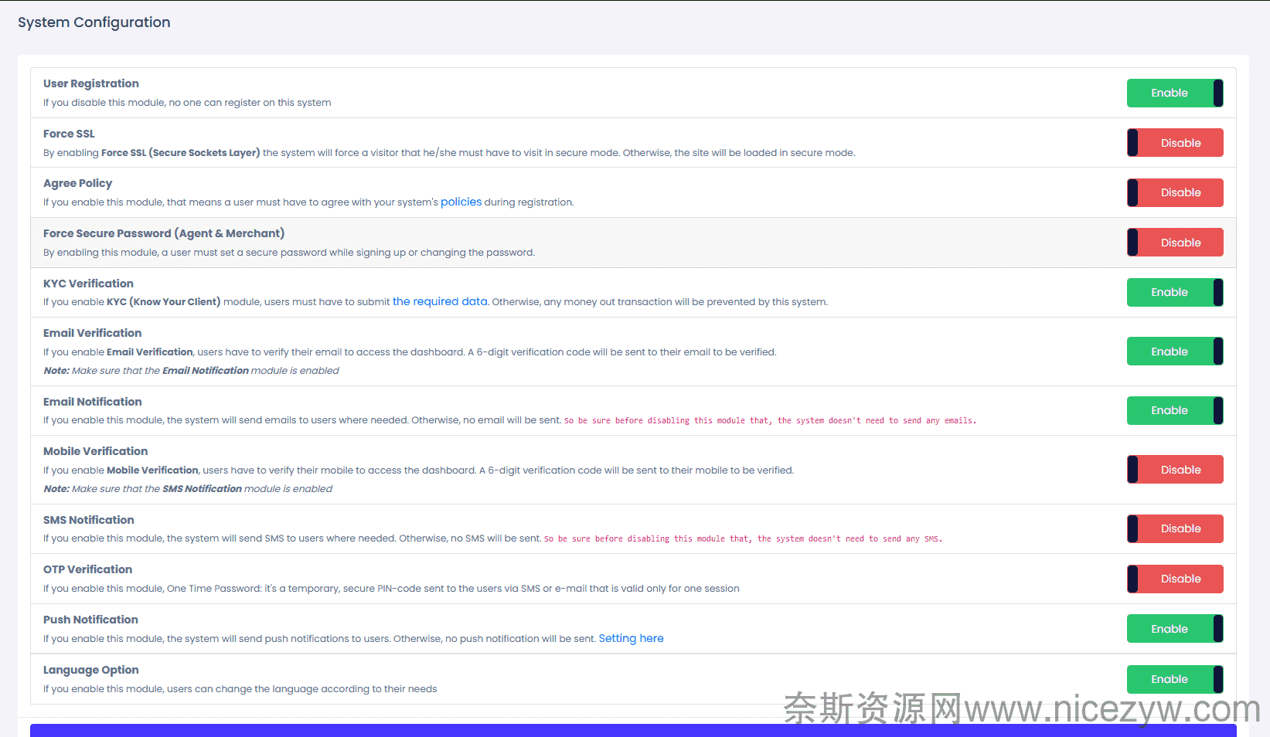Click the Force SSL heading
Viewport: 1270px width, 737px height.
click(x=69, y=134)
